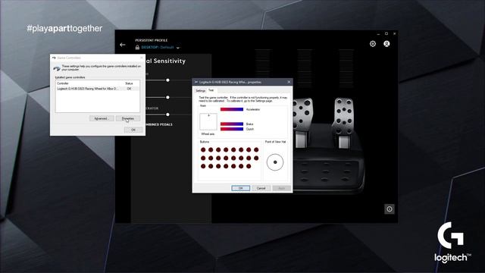Viewport: 485px width, 273px height.
Task: Click the Apply button
Action: click(281, 188)
